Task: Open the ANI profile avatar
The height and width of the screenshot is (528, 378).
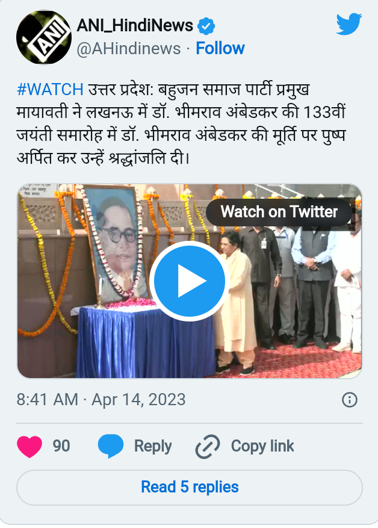Action: coord(44,37)
